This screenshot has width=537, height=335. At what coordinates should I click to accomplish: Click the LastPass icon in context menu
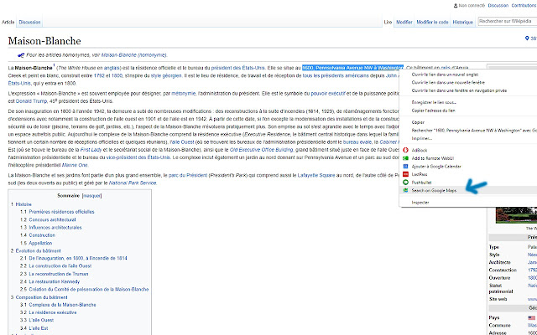pyautogui.click(x=405, y=174)
